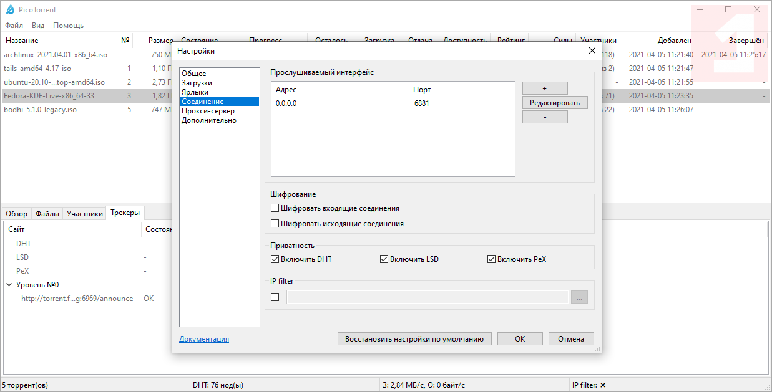Click completed time 2021-04-05 11:25:17
Viewport: 772px width, 392px height.
(x=733, y=55)
